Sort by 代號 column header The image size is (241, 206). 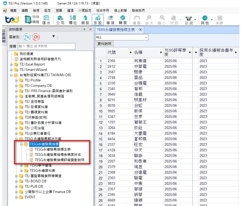120,52
